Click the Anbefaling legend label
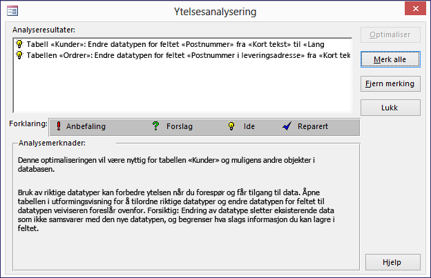This screenshot has width=431, height=278. coord(86,126)
